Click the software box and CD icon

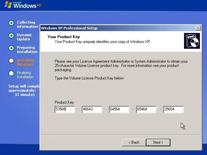click(192, 41)
